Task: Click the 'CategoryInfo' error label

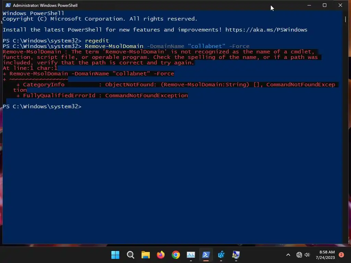Action: click(44, 85)
